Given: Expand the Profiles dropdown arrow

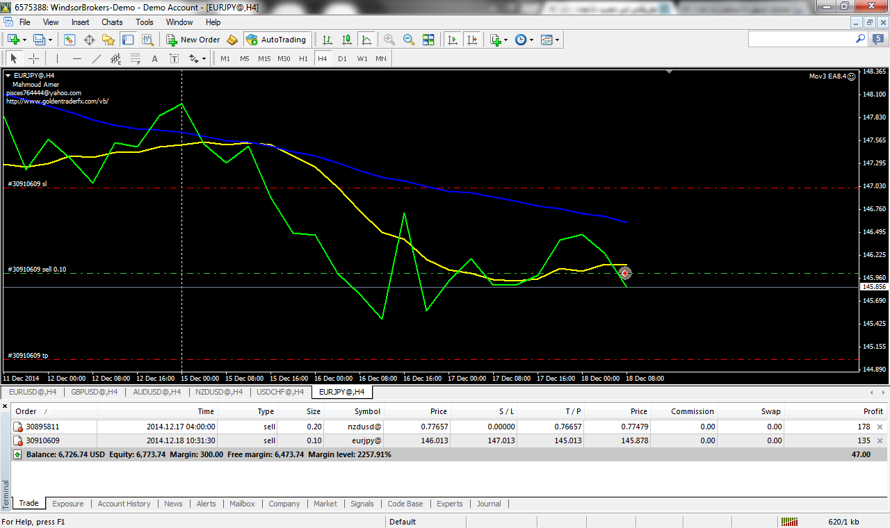Looking at the screenshot, I should point(50,40).
